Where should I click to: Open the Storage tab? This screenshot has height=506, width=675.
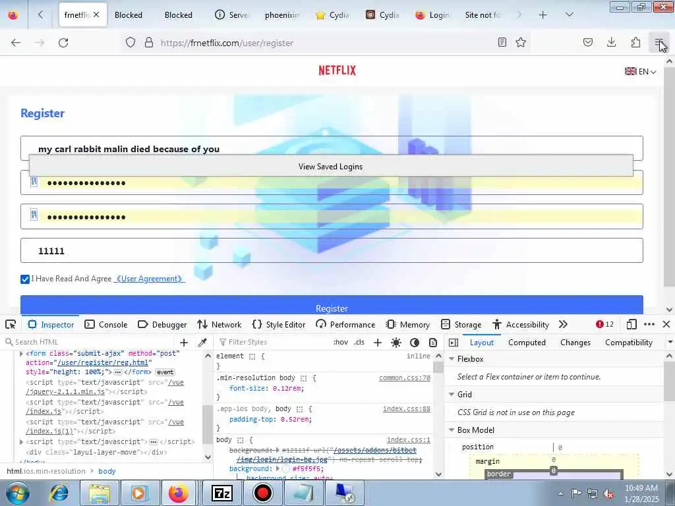pos(461,324)
